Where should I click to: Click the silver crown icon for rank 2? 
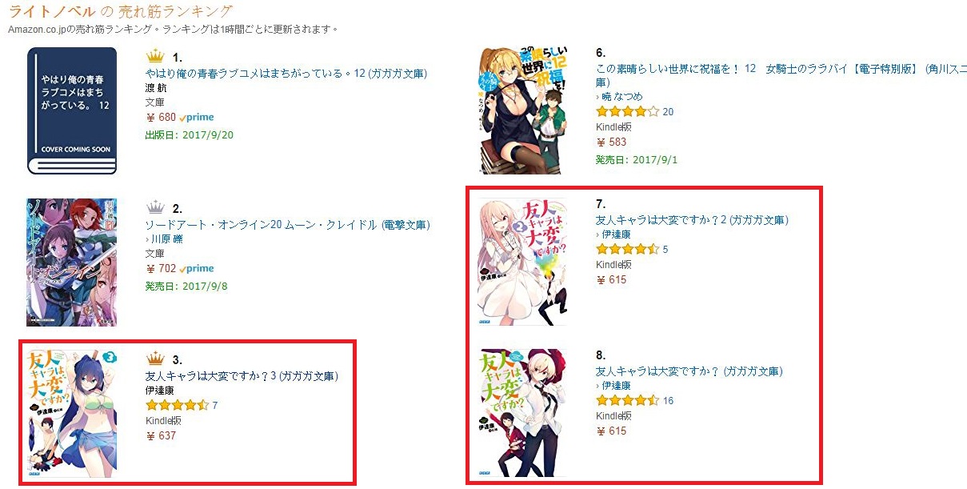154,207
